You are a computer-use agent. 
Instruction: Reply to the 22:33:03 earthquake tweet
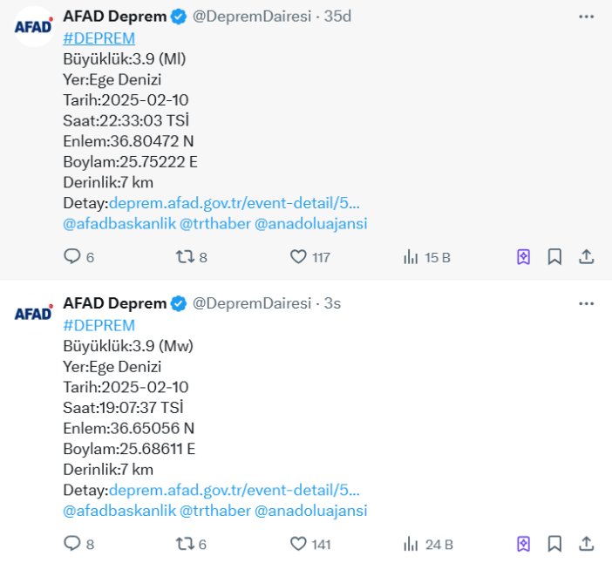click(72, 257)
